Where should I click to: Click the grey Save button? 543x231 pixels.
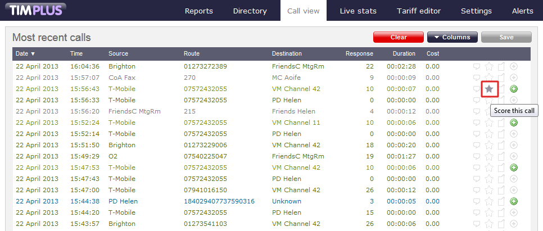click(x=506, y=37)
